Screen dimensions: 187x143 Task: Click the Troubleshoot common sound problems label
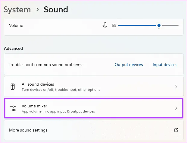click(45, 65)
